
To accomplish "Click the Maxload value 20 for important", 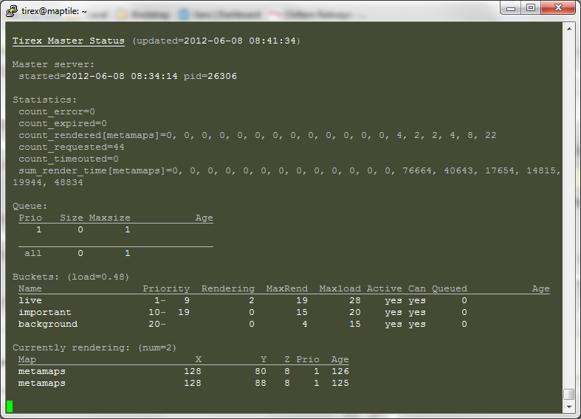I will click(355, 312).
